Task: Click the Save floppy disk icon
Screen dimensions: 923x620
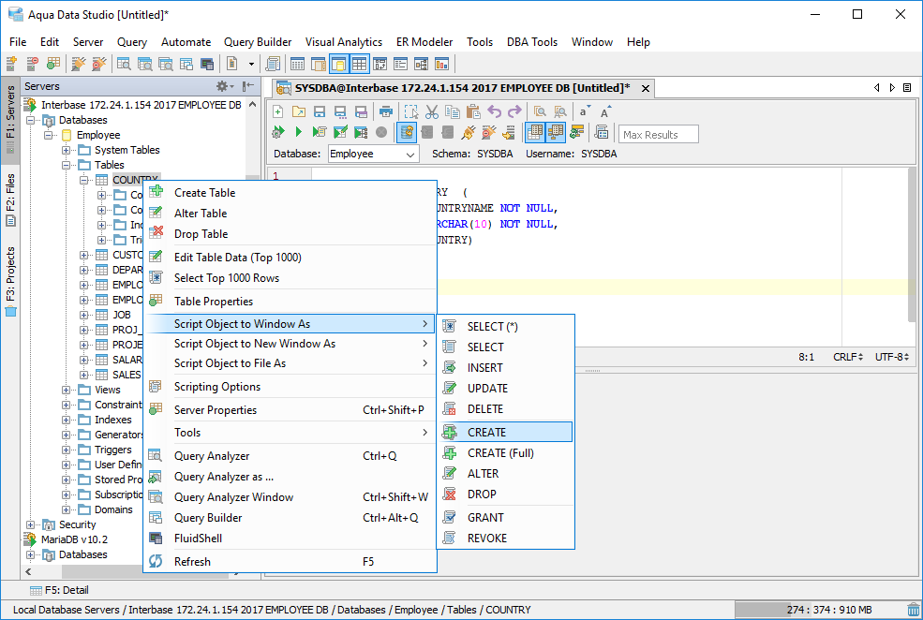Action: [x=319, y=111]
